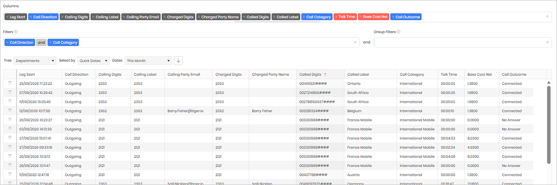Screen dimensions: 557x185
Task: Open the Quick Dates select-by dropdown
Action: pos(93,61)
